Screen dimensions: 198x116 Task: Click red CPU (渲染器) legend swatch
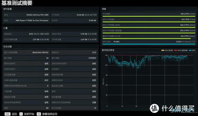[x=176, y=51]
